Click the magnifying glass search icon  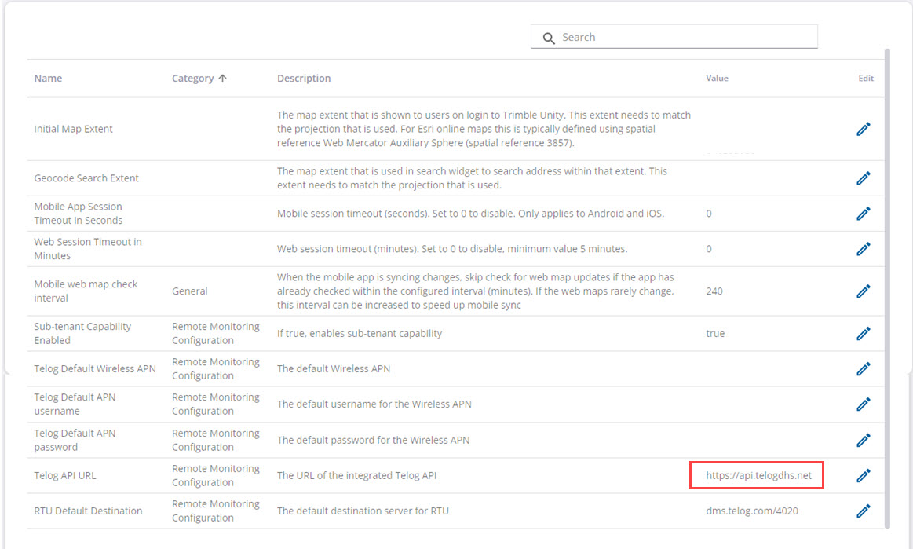549,38
